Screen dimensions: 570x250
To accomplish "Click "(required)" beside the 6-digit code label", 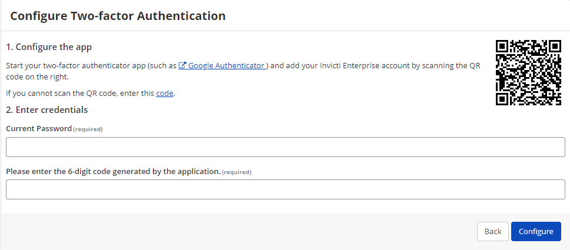I will coord(236,172).
